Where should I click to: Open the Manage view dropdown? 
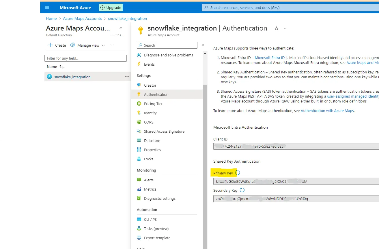click(x=87, y=45)
